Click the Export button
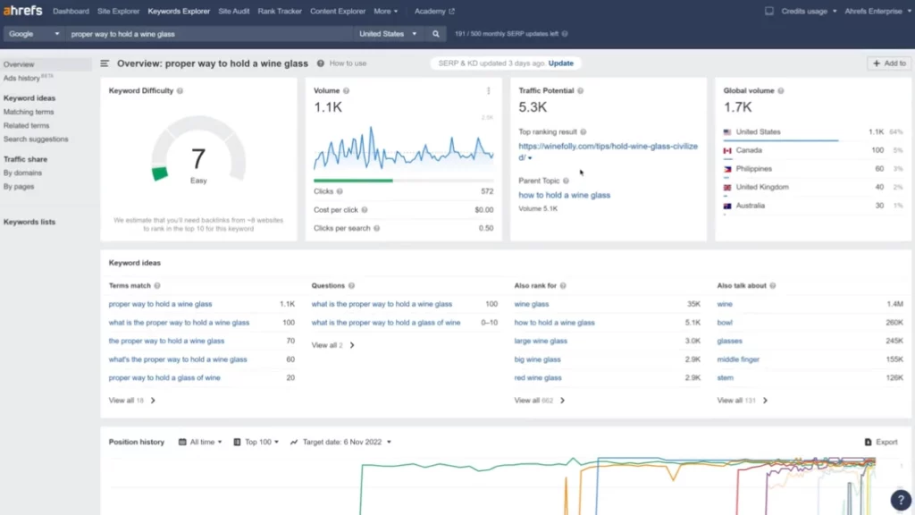The image size is (915, 515). tap(881, 442)
